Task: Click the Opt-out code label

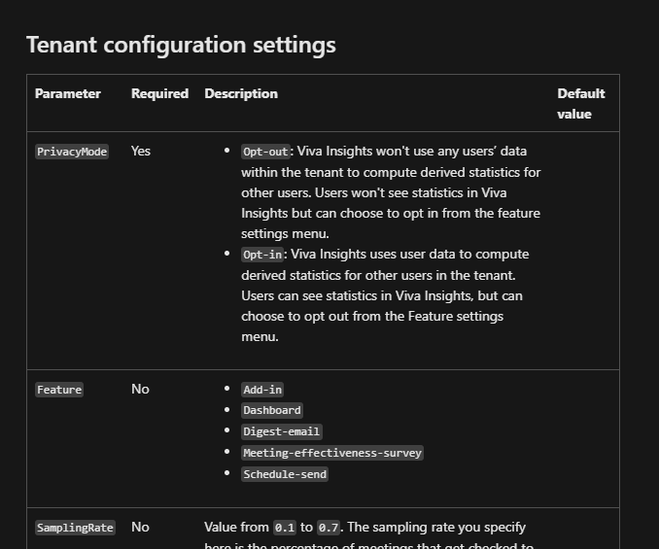Action: (x=265, y=152)
